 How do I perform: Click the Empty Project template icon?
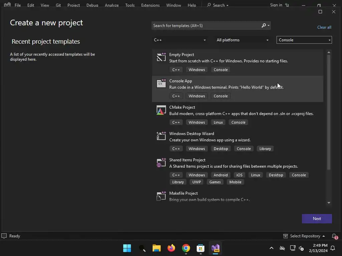tap(161, 57)
